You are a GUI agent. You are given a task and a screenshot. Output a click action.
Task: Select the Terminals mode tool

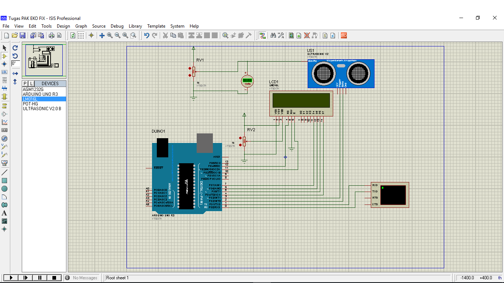[5, 106]
